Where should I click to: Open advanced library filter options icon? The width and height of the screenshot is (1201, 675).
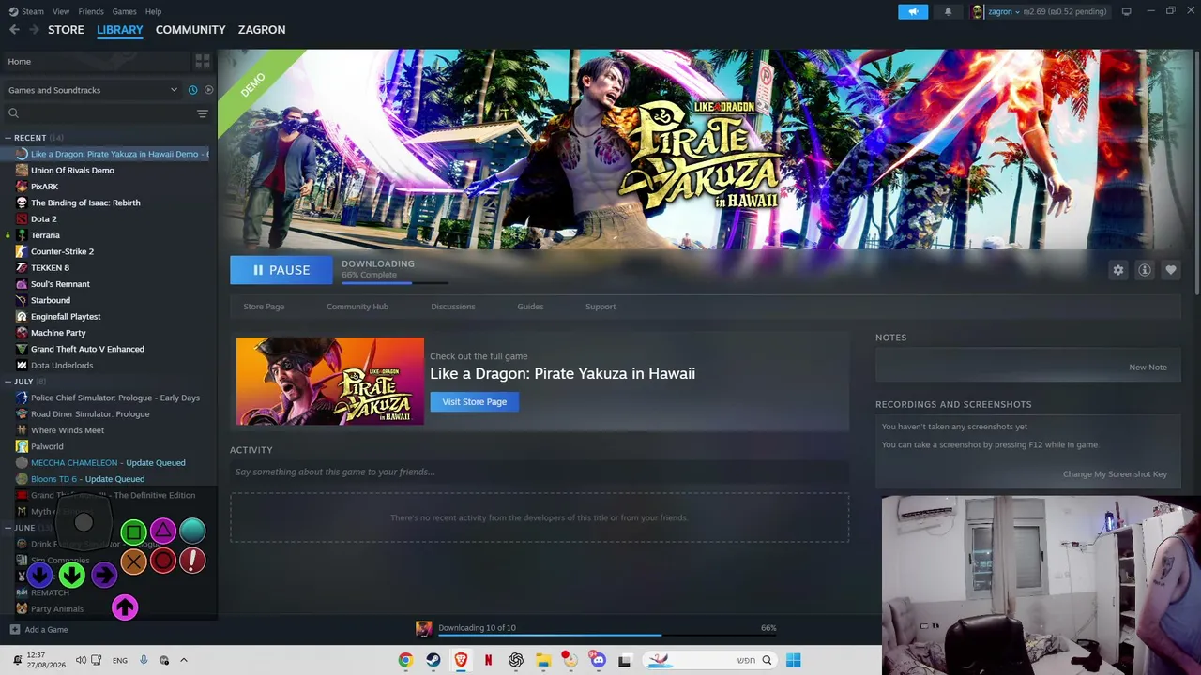pyautogui.click(x=203, y=113)
